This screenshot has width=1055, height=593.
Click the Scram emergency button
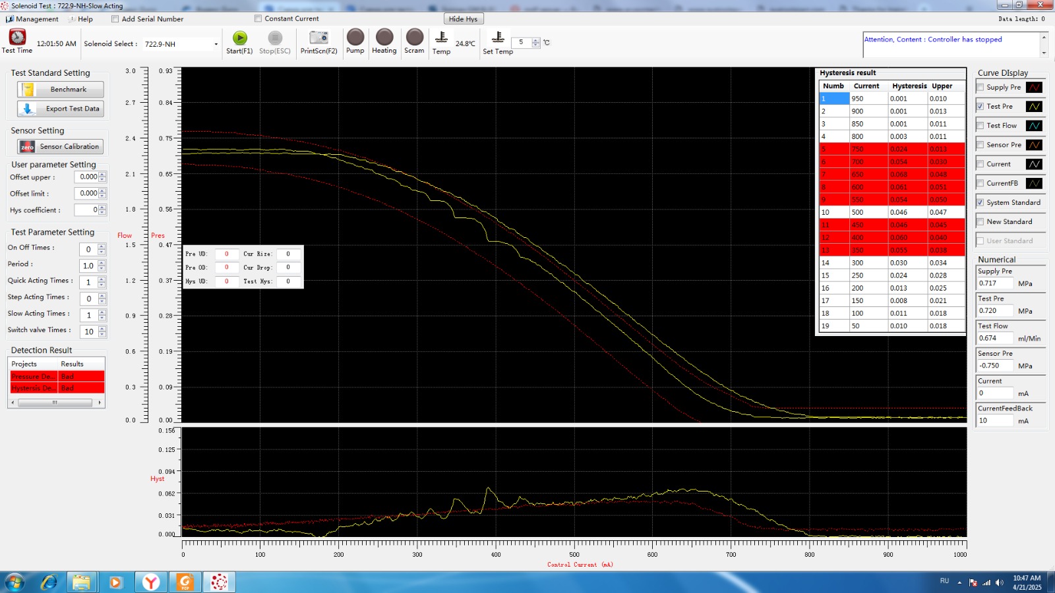pyautogui.click(x=415, y=37)
